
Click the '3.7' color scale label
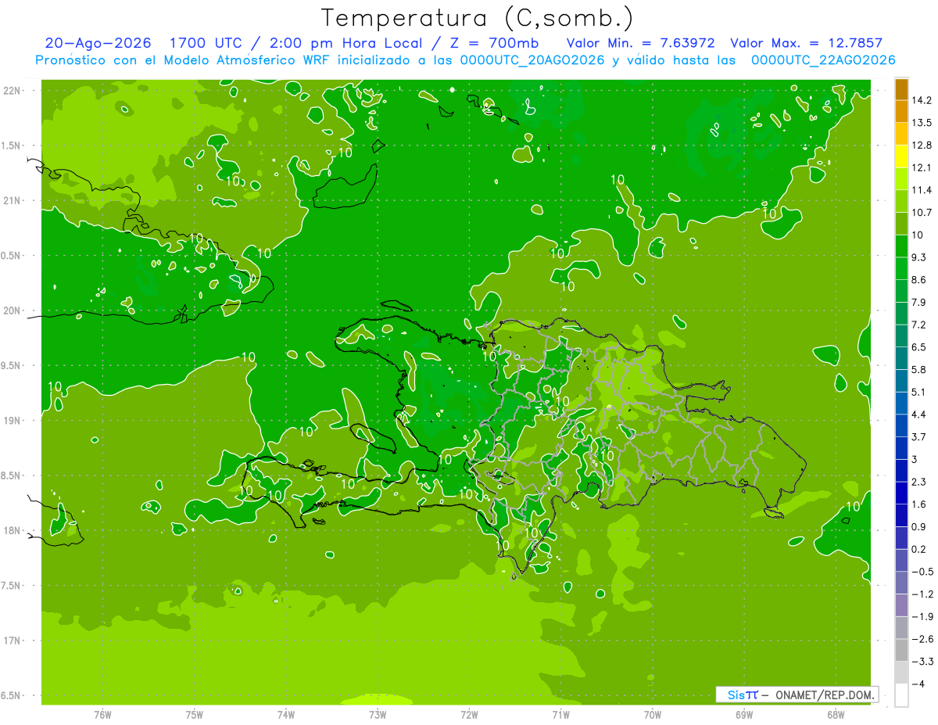919,436
